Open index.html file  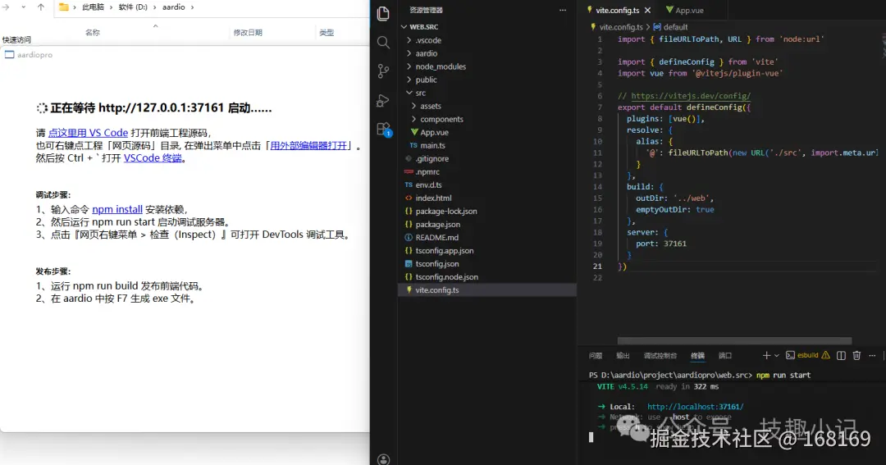[433, 198]
